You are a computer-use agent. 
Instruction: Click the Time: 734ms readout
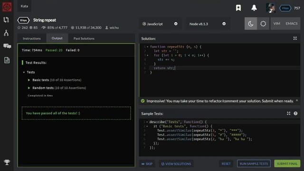(x=32, y=50)
